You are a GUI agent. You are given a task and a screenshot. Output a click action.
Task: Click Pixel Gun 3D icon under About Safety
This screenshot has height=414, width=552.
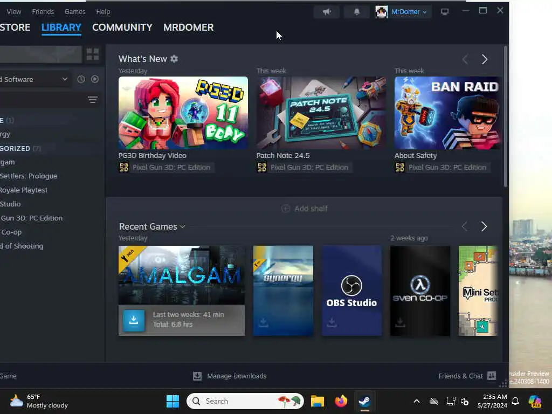click(400, 167)
